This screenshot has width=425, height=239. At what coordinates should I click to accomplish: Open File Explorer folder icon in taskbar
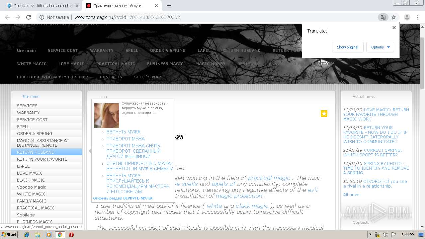(38, 235)
